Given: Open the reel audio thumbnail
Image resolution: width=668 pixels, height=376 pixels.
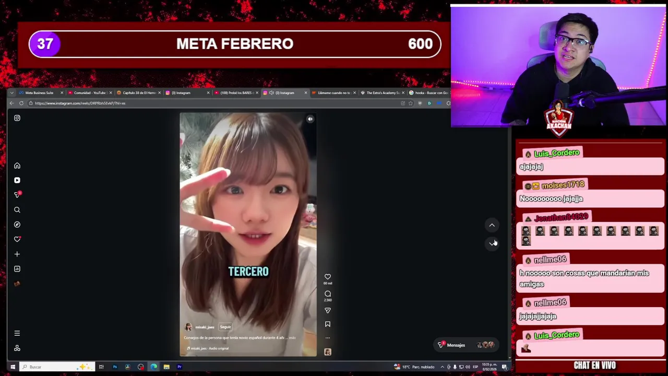Looking at the screenshot, I should tap(328, 352).
